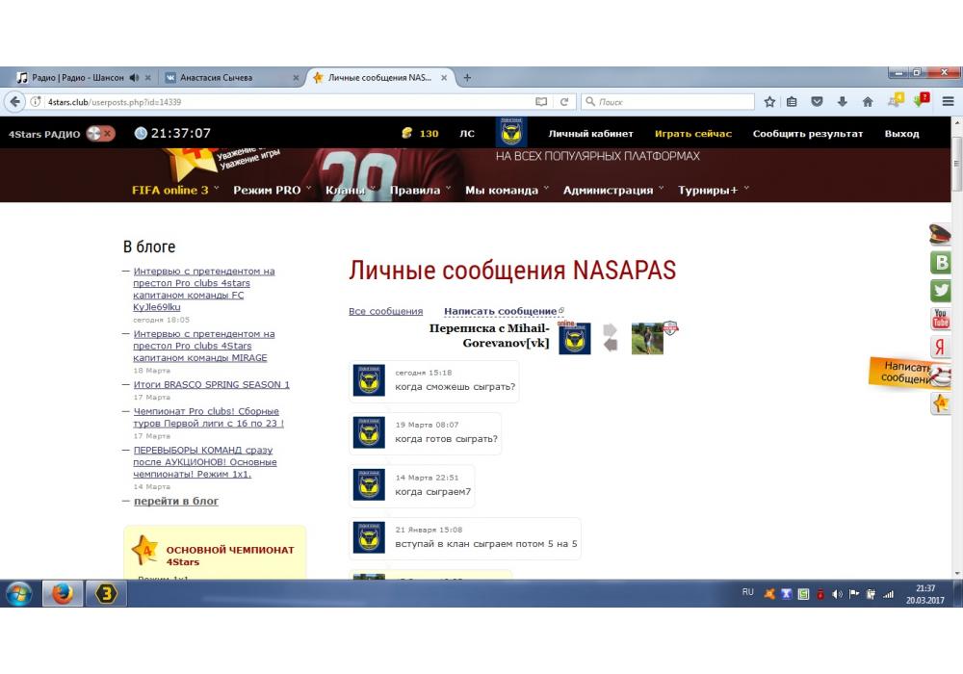Open Firefox downloads arrow icon
The height and width of the screenshot is (674, 963).
(x=842, y=102)
